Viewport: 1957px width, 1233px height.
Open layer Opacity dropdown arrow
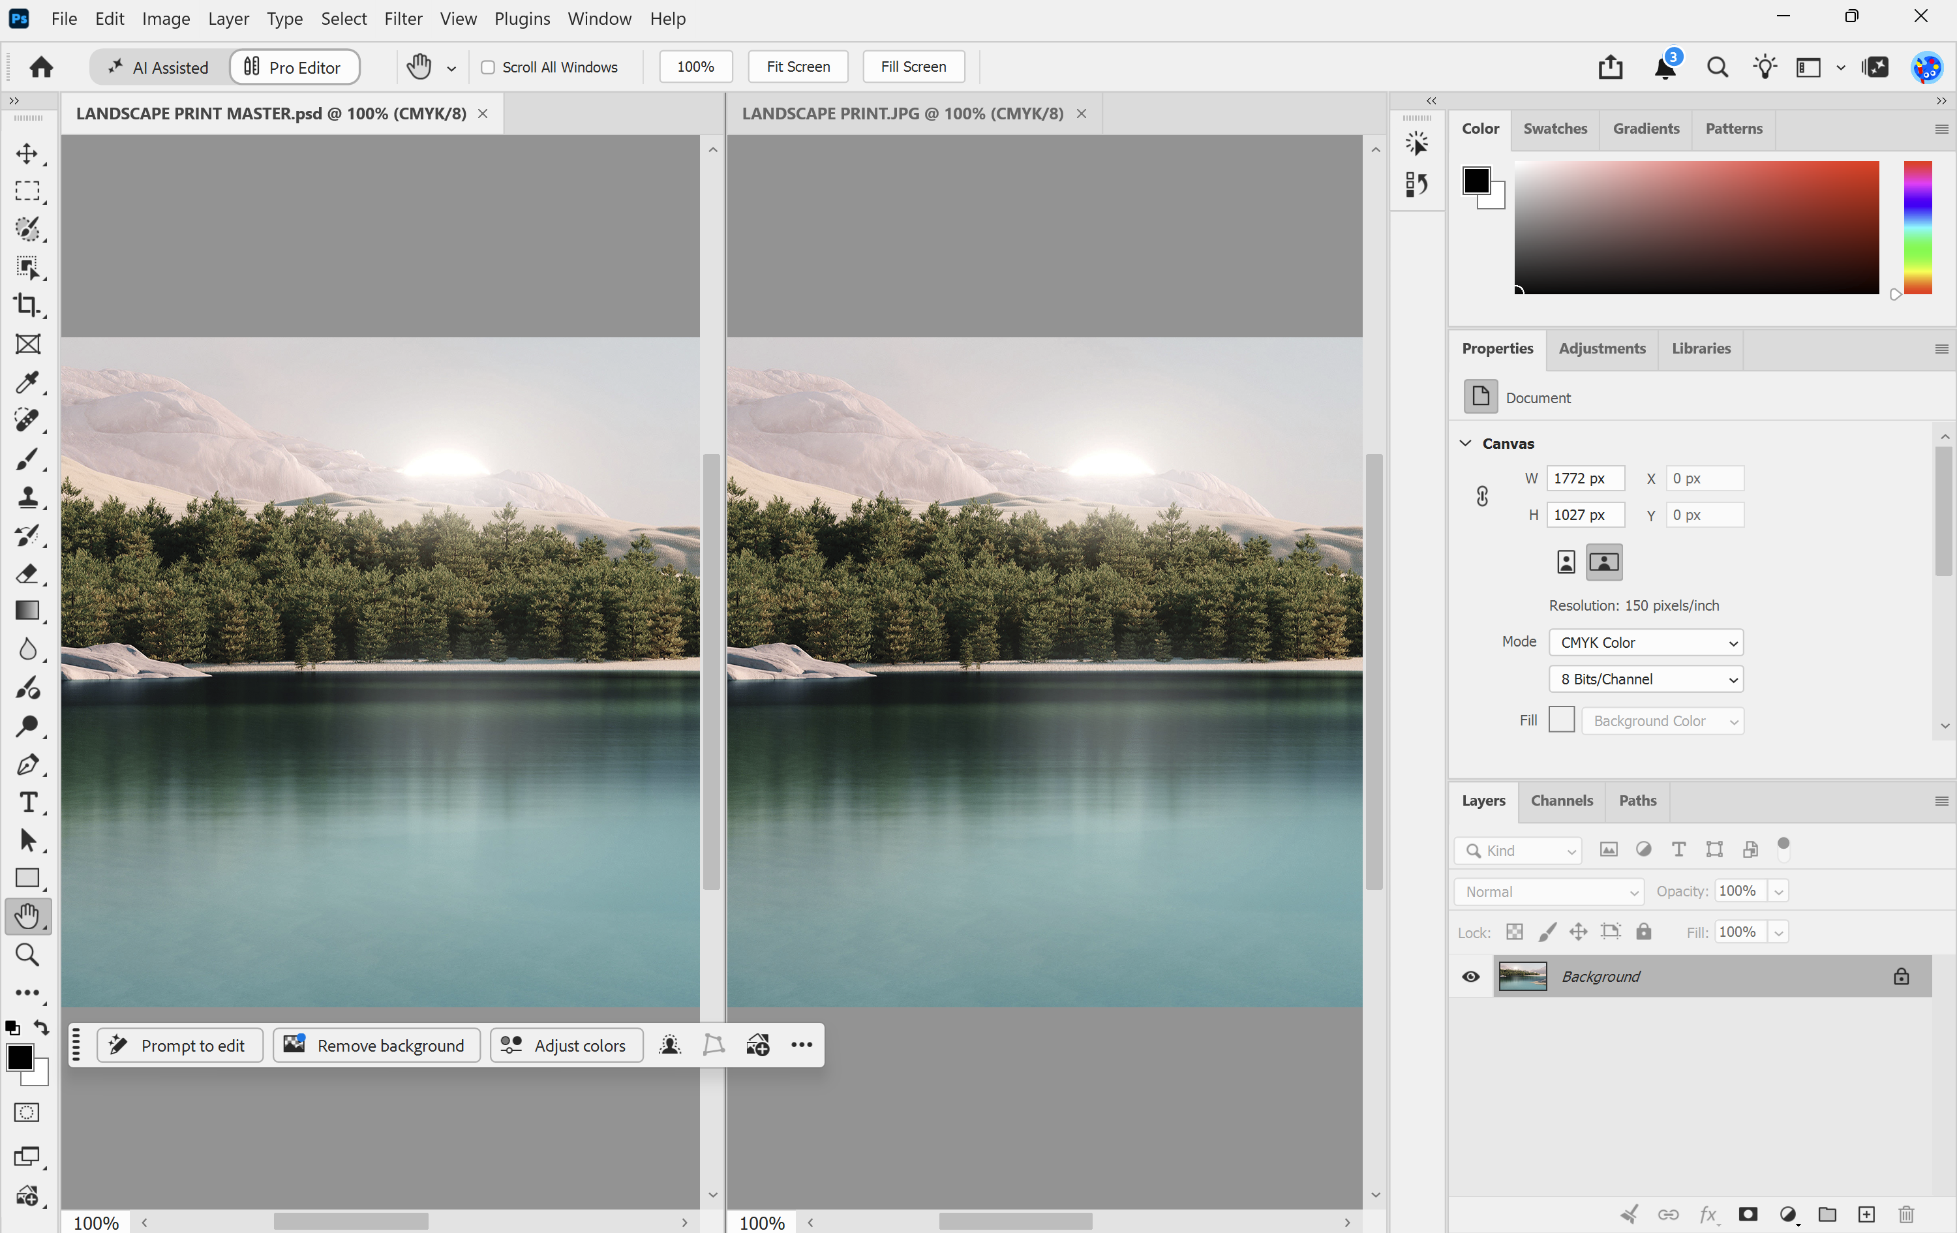point(1778,892)
